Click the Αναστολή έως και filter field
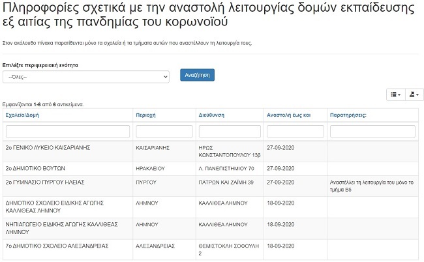The image size is (424, 262). coord(295,131)
